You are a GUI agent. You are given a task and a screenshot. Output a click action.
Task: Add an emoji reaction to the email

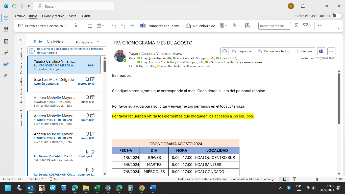click(x=225, y=51)
